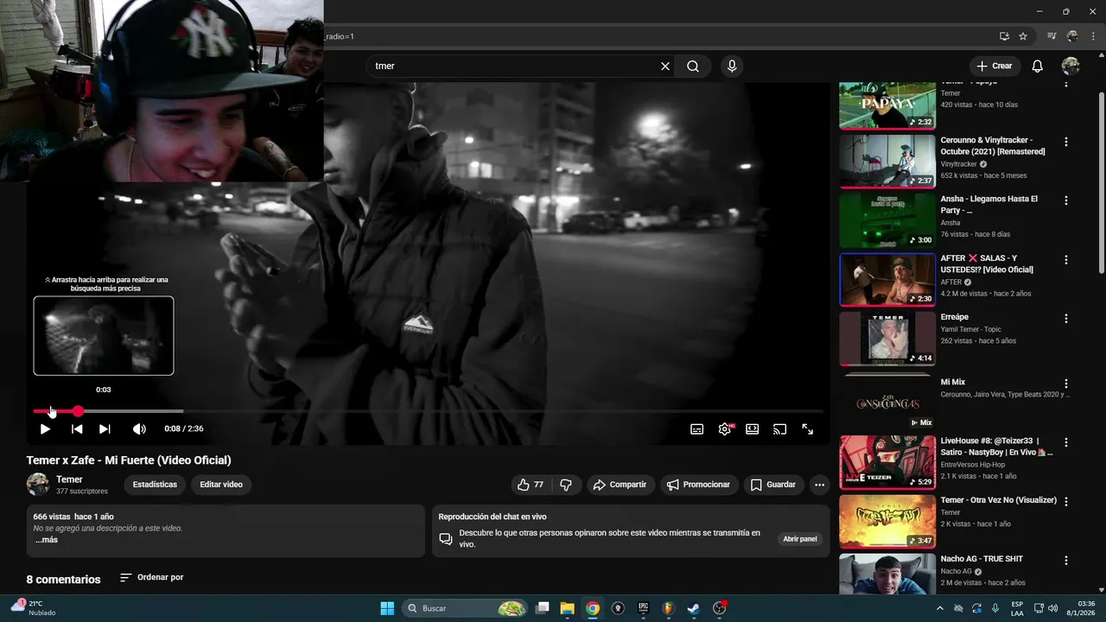
Task: Open FL Studio from taskbar
Action: [668, 608]
